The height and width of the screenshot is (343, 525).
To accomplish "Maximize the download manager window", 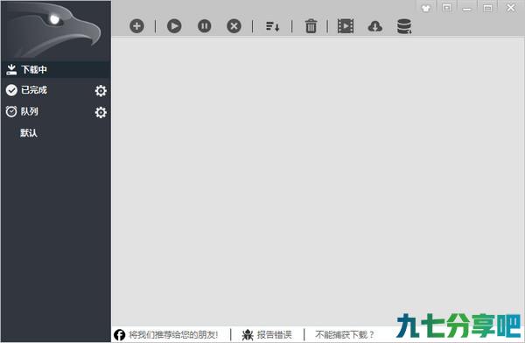I will 488,9.
